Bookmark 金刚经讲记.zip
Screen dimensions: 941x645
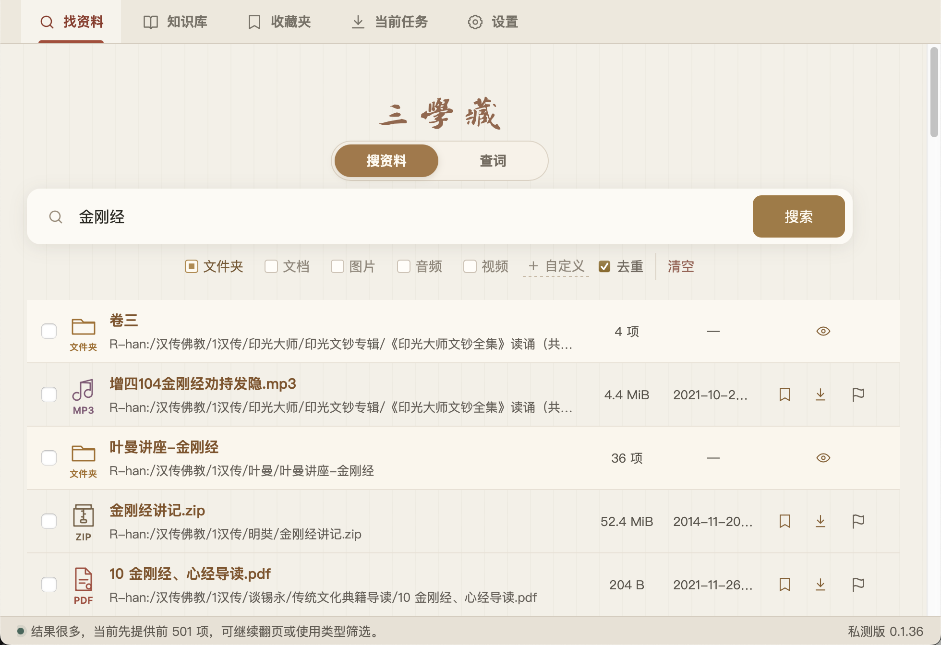click(785, 521)
